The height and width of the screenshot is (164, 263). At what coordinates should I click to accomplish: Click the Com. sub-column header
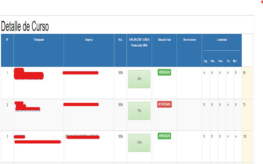(x=220, y=61)
